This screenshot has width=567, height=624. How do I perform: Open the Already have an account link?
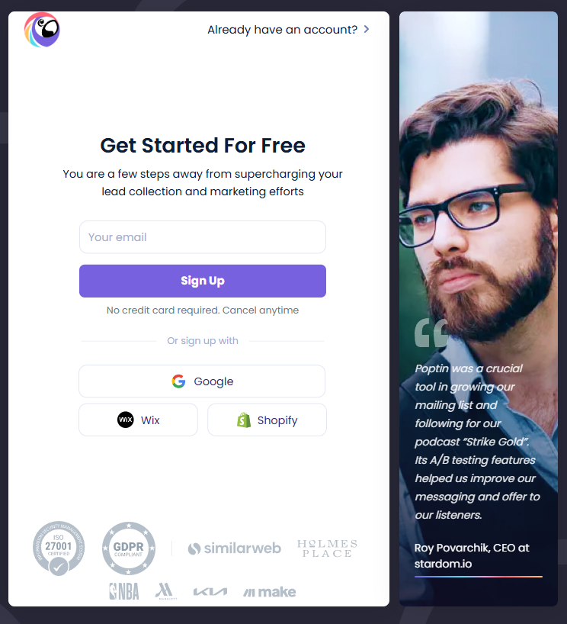[282, 30]
